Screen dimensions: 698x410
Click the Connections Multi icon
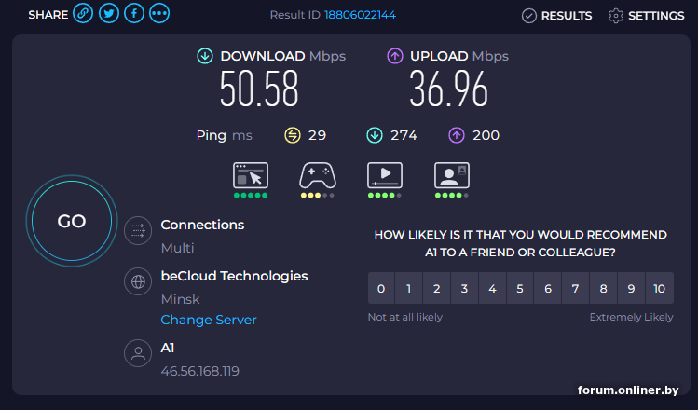[x=139, y=229]
